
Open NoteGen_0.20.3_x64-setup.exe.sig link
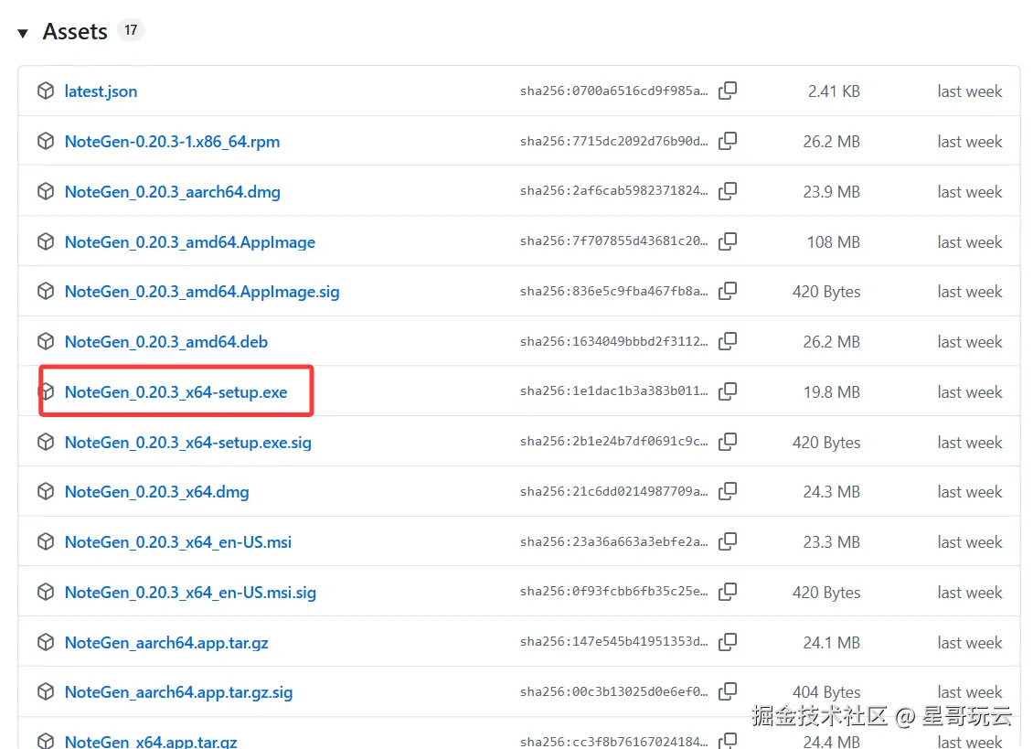tap(187, 442)
